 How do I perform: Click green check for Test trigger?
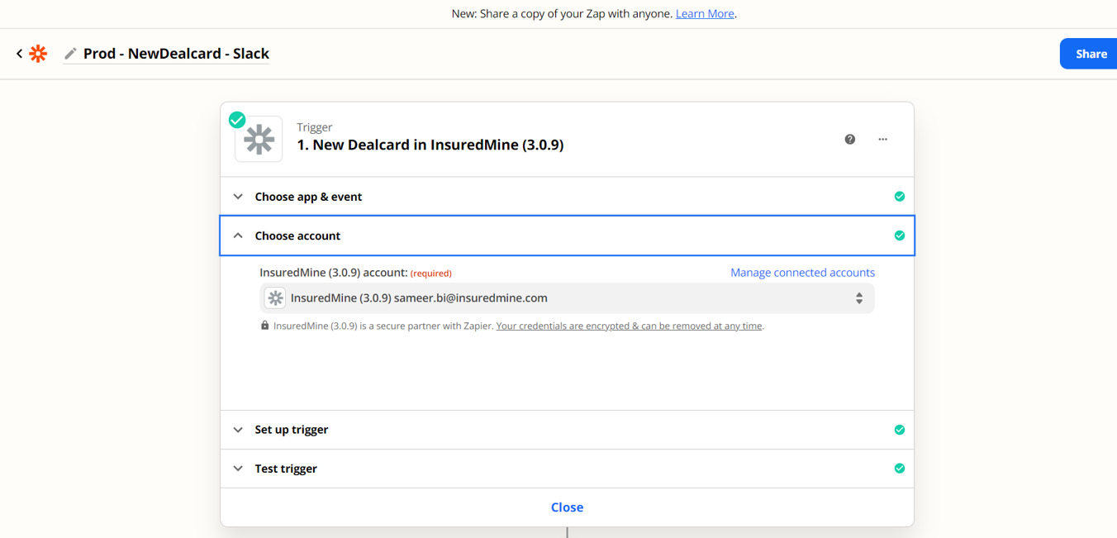[900, 469]
